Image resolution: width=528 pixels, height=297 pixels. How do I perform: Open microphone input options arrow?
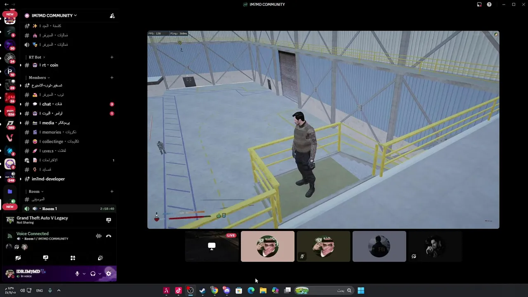(x=84, y=273)
